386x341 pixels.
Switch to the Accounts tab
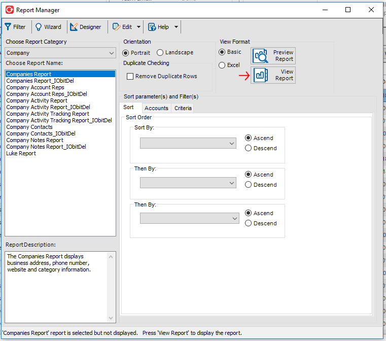click(156, 108)
